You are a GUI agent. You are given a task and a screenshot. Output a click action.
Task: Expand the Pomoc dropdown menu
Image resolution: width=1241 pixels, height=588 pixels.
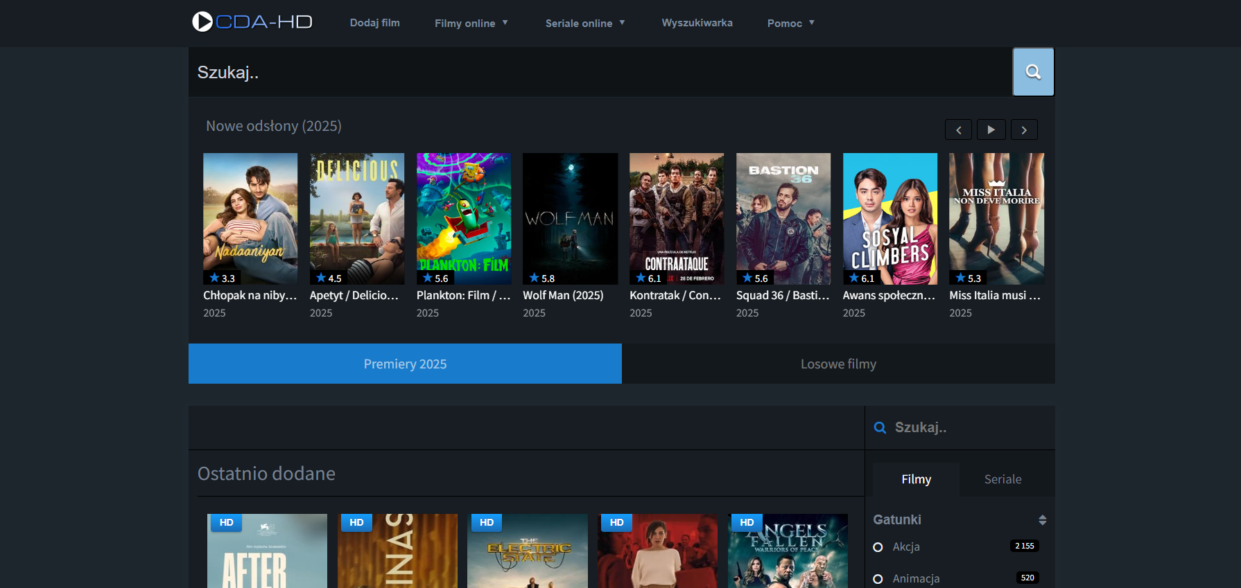pos(790,24)
